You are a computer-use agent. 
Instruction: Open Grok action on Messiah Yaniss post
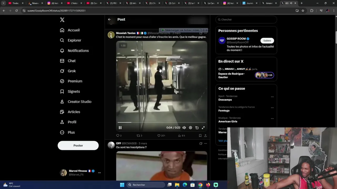click(201, 33)
